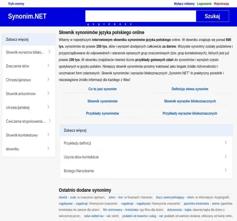Select Znaczenie słów sidebar item

coord(29,66)
